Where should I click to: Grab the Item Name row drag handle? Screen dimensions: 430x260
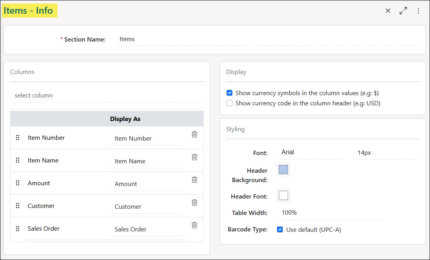coord(18,160)
